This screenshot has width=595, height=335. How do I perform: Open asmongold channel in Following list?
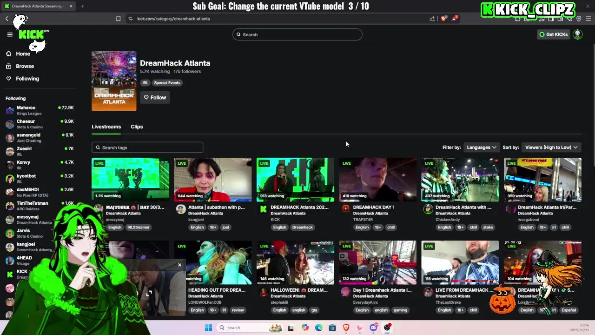40,138
